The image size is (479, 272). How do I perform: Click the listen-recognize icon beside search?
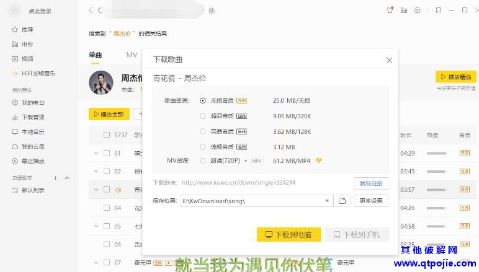coord(212,11)
